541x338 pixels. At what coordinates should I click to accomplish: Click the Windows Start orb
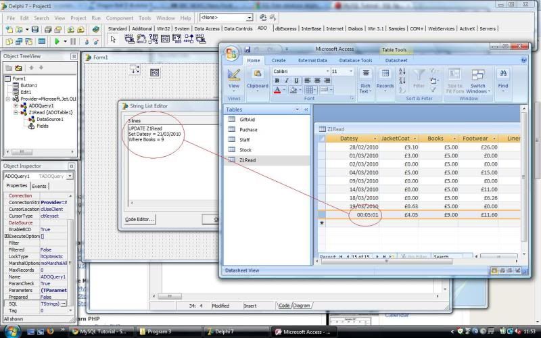pos(11,331)
